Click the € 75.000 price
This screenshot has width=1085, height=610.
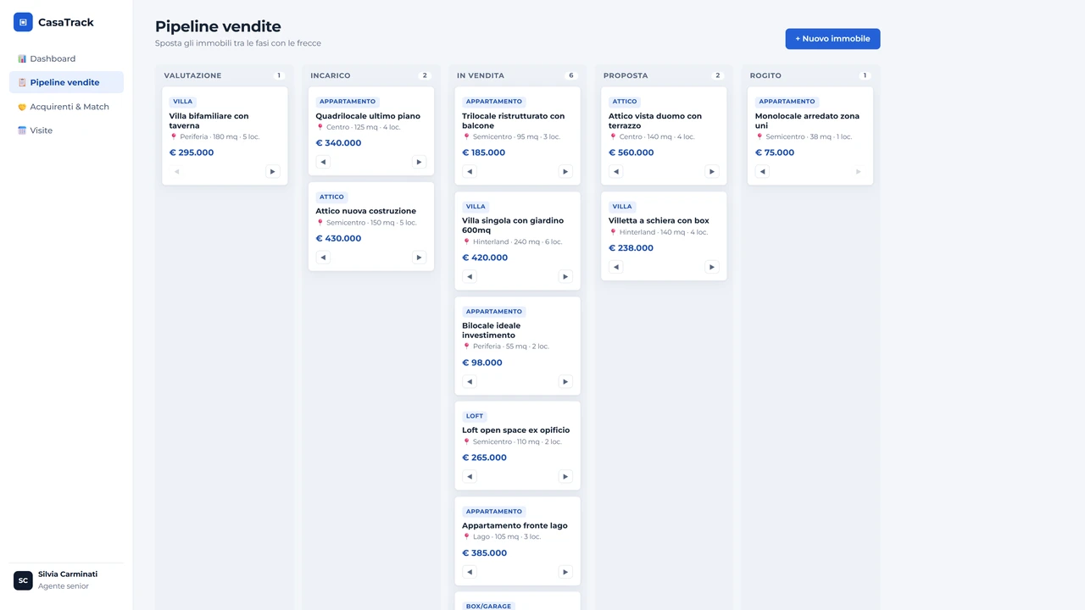pos(775,152)
